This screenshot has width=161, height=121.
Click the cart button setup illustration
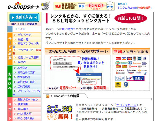coord(77,71)
